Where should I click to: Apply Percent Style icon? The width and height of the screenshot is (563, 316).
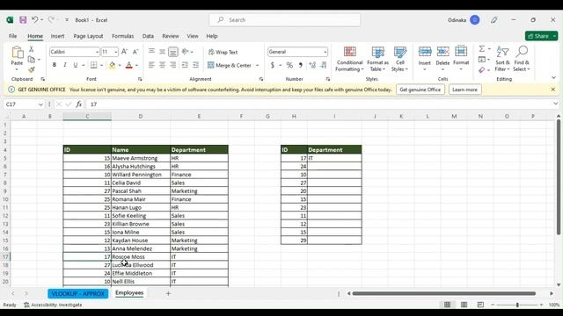289,65
